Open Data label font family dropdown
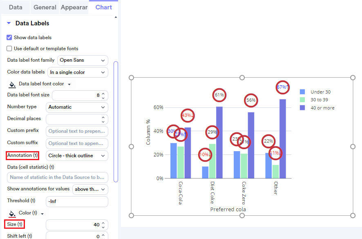This screenshot has height=239, width=362. coord(83,60)
